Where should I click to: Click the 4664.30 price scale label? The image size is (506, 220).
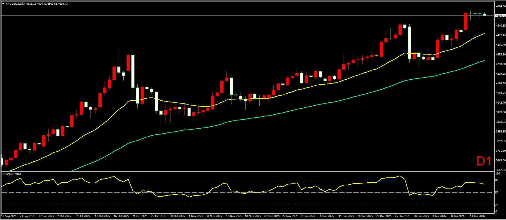coord(500,6)
